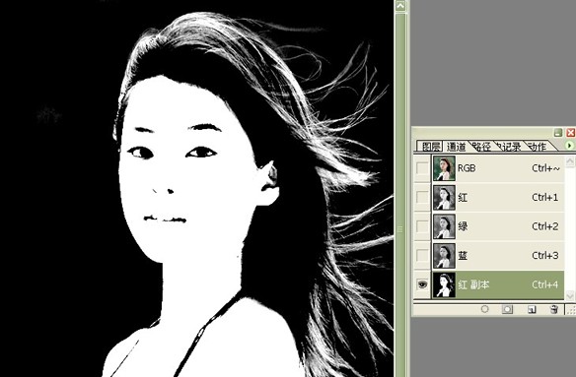Create new channel icon
This screenshot has height=377, width=576.
point(532,309)
